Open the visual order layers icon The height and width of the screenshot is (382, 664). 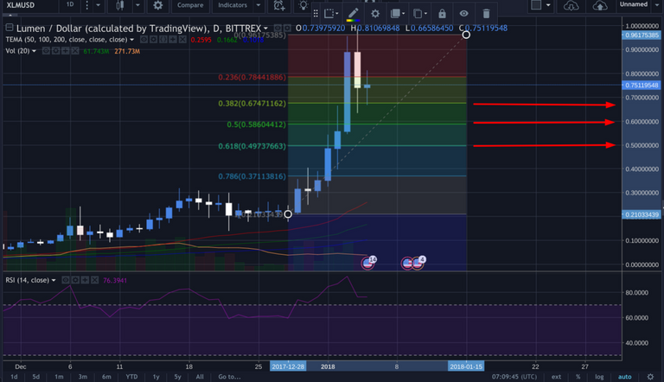coord(397,14)
